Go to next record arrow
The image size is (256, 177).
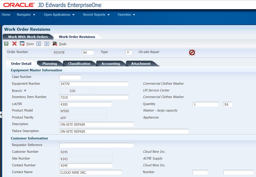[47, 44]
